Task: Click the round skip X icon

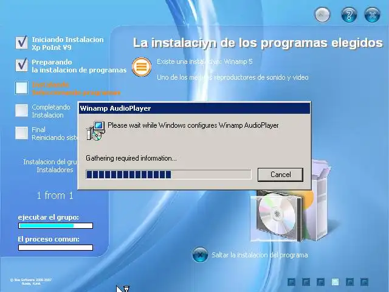Action: click(x=200, y=255)
